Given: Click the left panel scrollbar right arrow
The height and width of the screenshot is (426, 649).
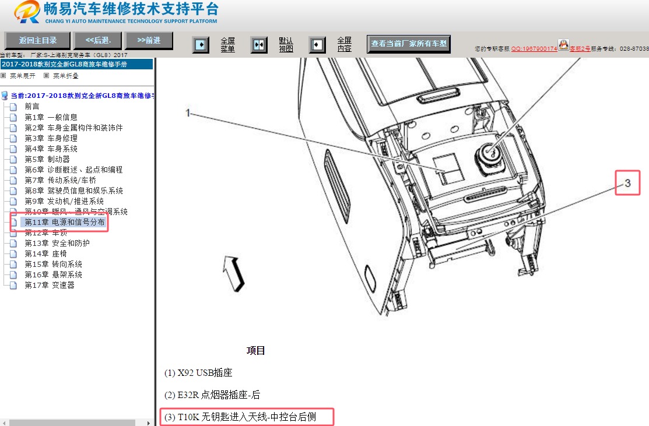Looking at the screenshot, I should tap(149, 423).
